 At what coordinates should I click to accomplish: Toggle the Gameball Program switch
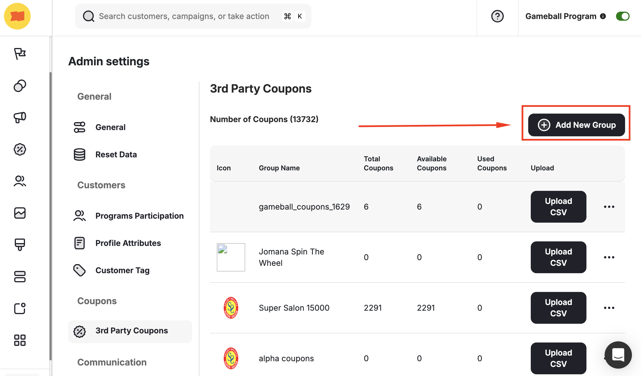622,16
